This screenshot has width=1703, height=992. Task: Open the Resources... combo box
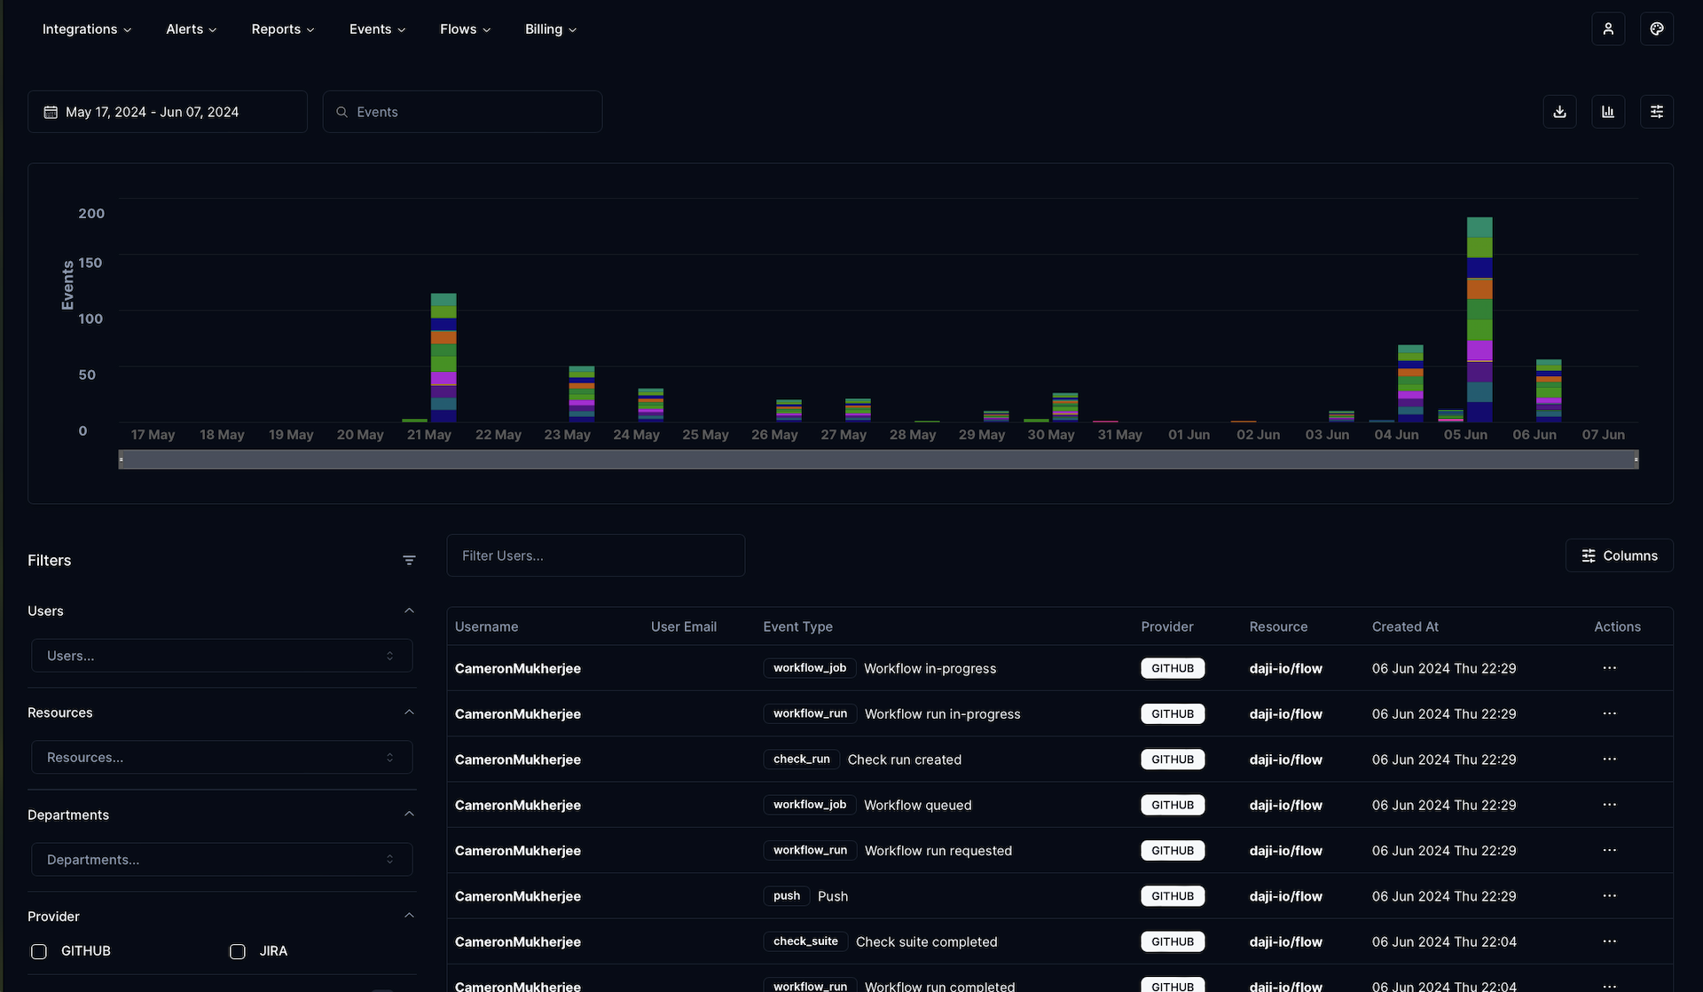click(x=222, y=758)
